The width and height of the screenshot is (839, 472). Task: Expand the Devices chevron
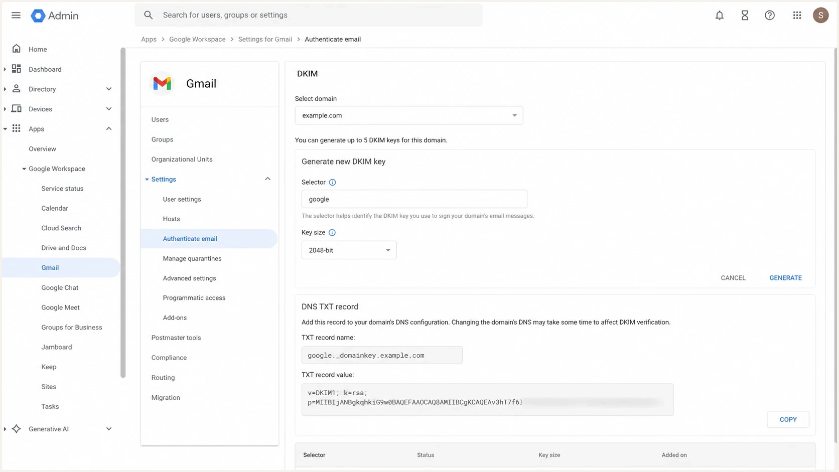(109, 108)
